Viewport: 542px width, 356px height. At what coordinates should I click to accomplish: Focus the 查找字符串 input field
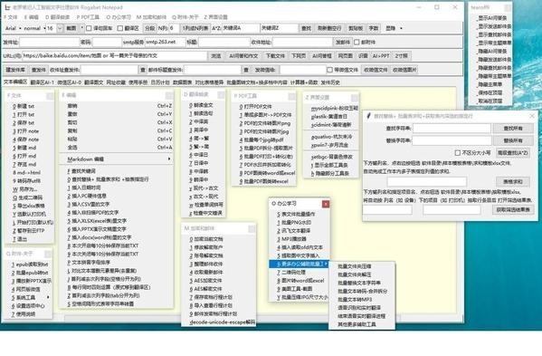tap(452, 129)
